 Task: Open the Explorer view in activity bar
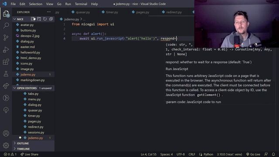6,14
